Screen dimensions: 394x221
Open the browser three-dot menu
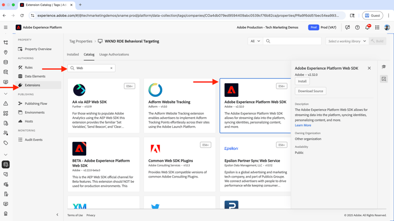click(x=388, y=16)
